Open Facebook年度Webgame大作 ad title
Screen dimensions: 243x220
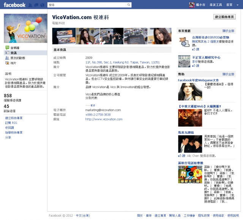198,80
